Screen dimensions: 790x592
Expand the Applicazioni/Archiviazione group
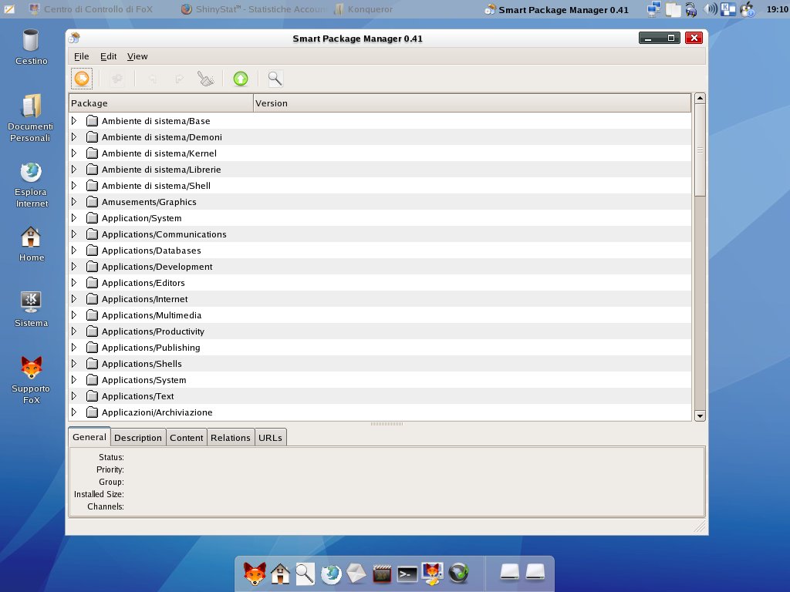[74, 412]
